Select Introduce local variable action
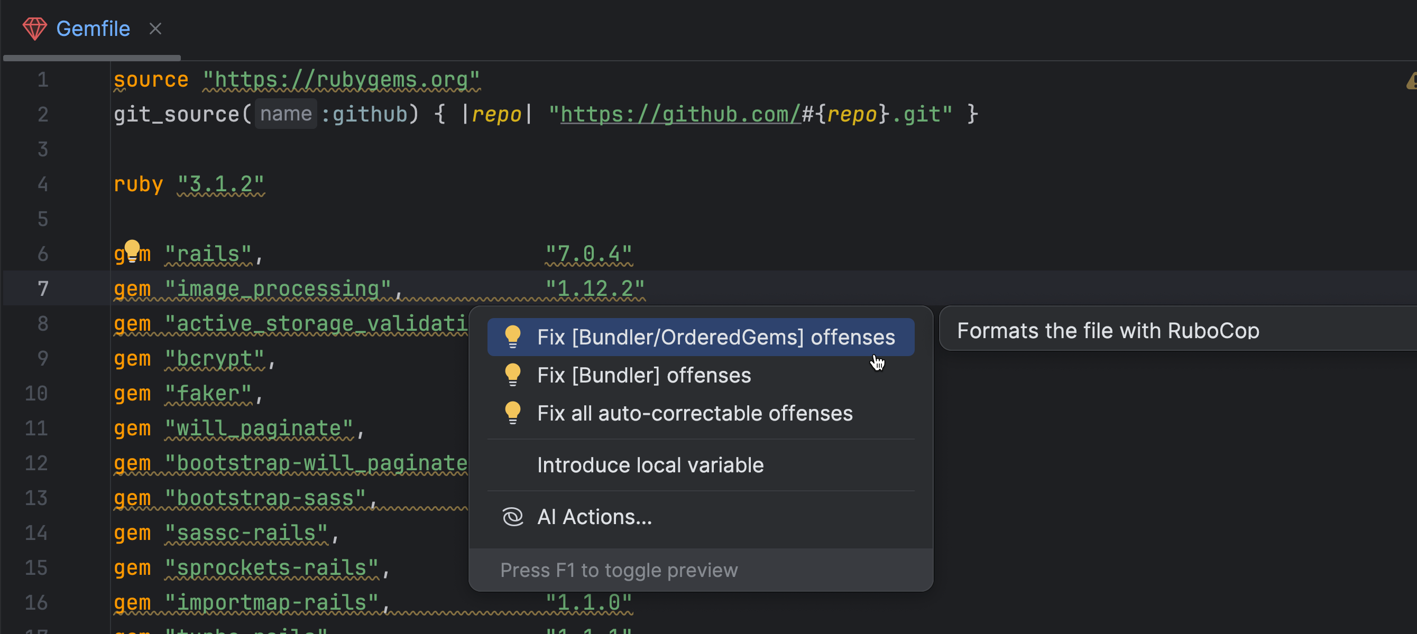 point(650,465)
